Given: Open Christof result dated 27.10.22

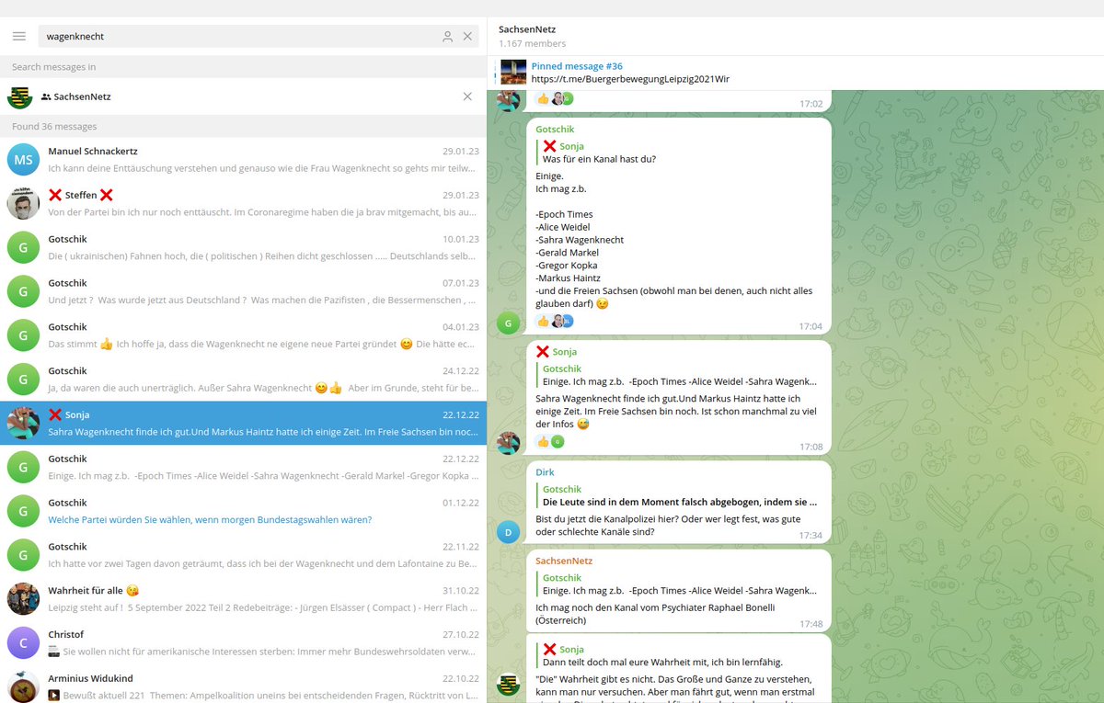Looking at the screenshot, I should click(243, 643).
